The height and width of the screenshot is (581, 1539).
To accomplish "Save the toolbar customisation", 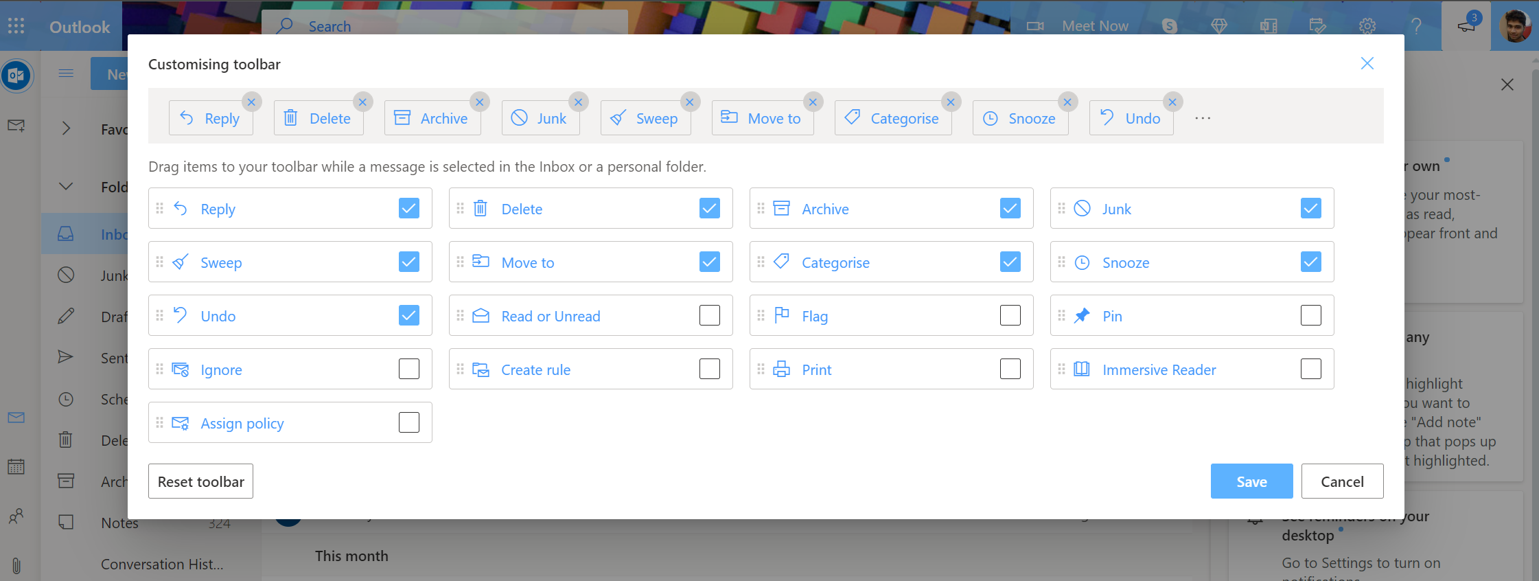I will pyautogui.click(x=1251, y=481).
